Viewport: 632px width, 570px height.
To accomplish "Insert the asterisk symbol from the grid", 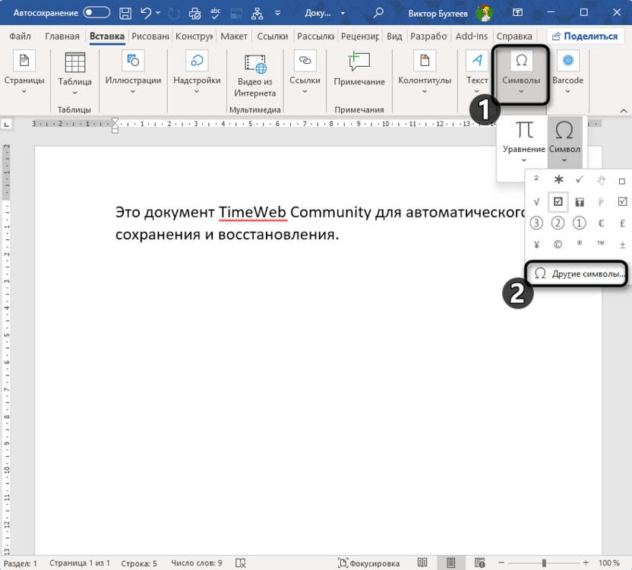I will [x=558, y=179].
